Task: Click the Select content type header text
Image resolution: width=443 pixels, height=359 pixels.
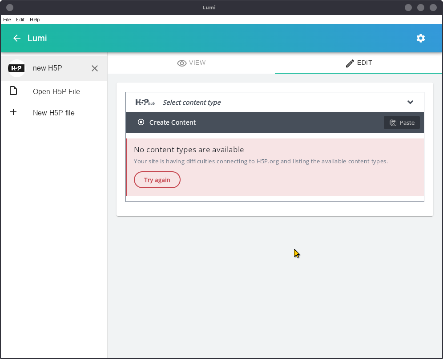Action: coord(192,103)
